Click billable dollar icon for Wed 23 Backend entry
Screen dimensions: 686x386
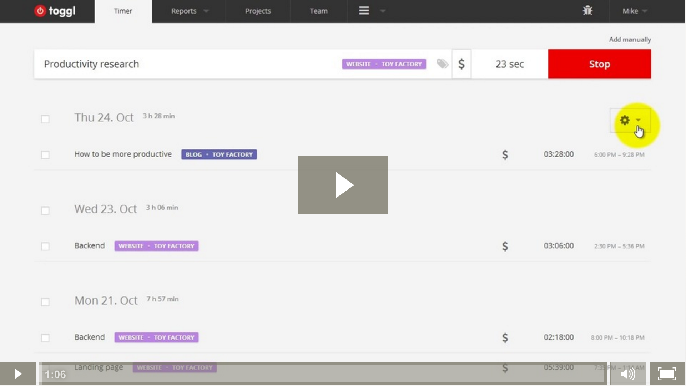click(505, 246)
